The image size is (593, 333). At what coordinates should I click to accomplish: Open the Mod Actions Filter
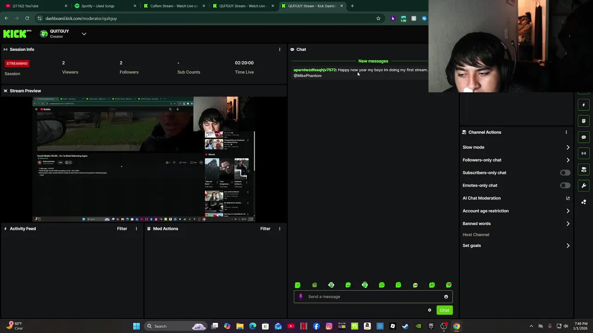point(265,228)
